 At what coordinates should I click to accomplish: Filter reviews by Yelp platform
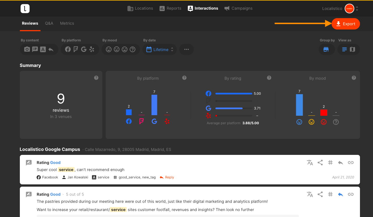(x=92, y=49)
